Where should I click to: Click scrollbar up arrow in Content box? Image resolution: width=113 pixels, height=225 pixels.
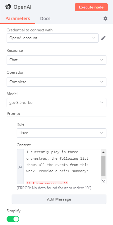(x=103, y=152)
